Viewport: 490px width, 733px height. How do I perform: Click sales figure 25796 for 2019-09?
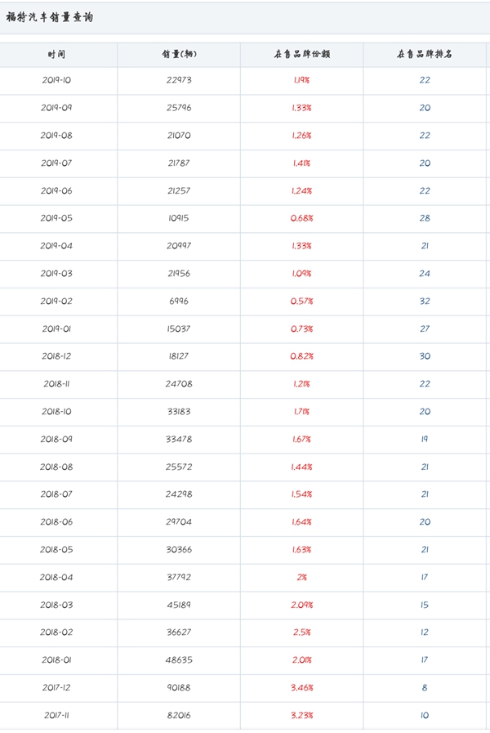pos(179,108)
